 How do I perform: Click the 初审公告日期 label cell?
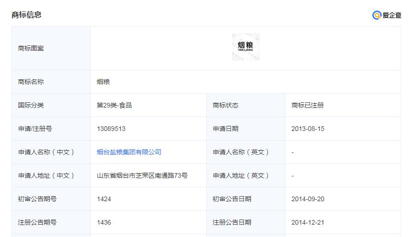click(x=246, y=199)
